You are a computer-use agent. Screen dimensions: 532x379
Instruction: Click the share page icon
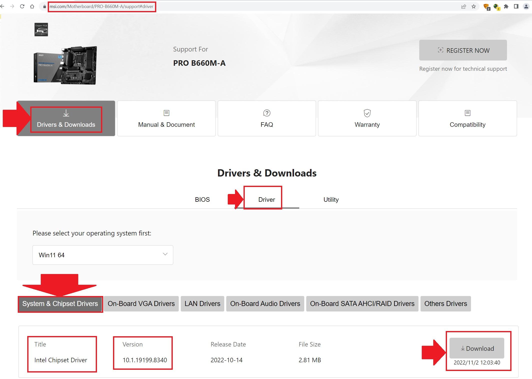click(x=463, y=7)
